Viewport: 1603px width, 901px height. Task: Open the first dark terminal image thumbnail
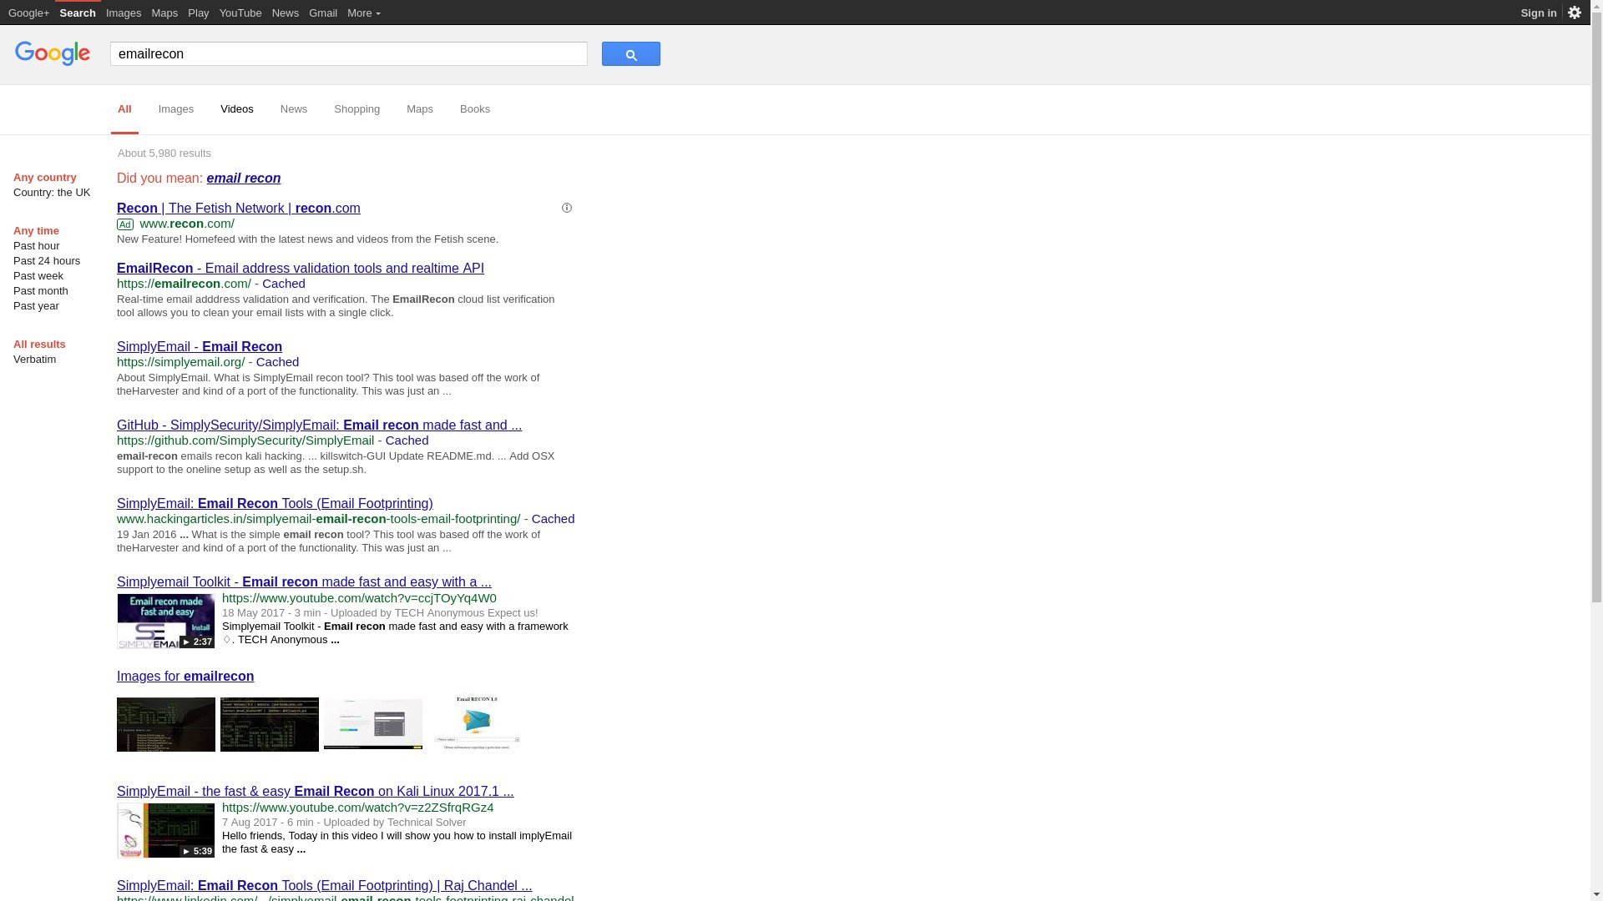(x=166, y=724)
